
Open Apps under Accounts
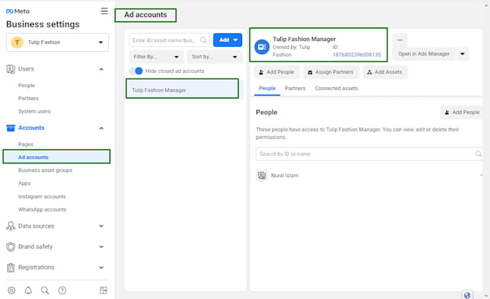point(24,183)
